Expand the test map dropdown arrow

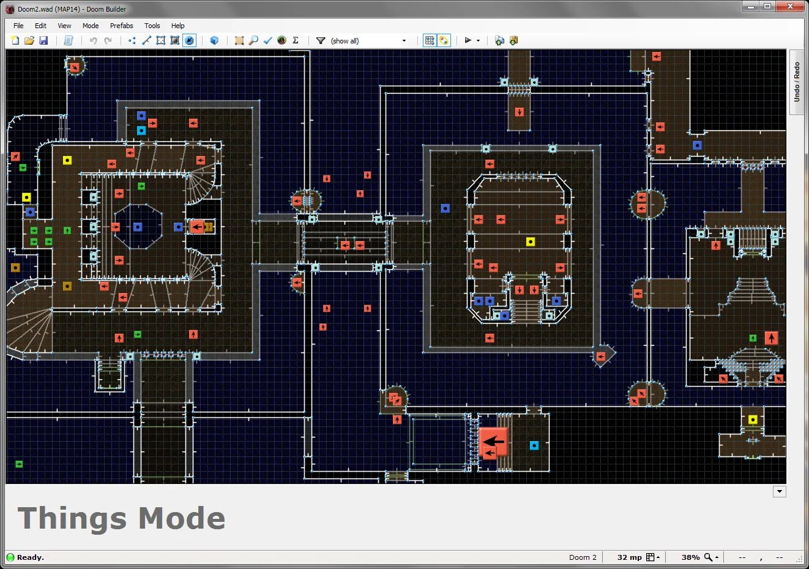click(x=478, y=40)
